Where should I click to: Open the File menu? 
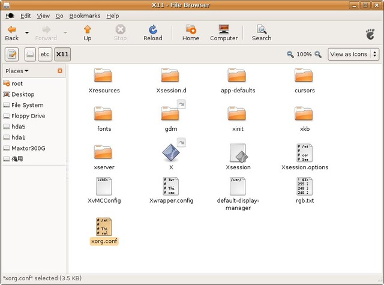[10, 16]
